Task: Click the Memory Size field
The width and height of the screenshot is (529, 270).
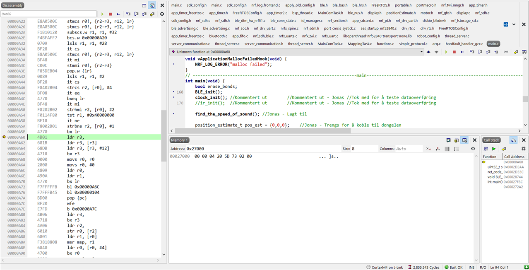Action: 365,149
